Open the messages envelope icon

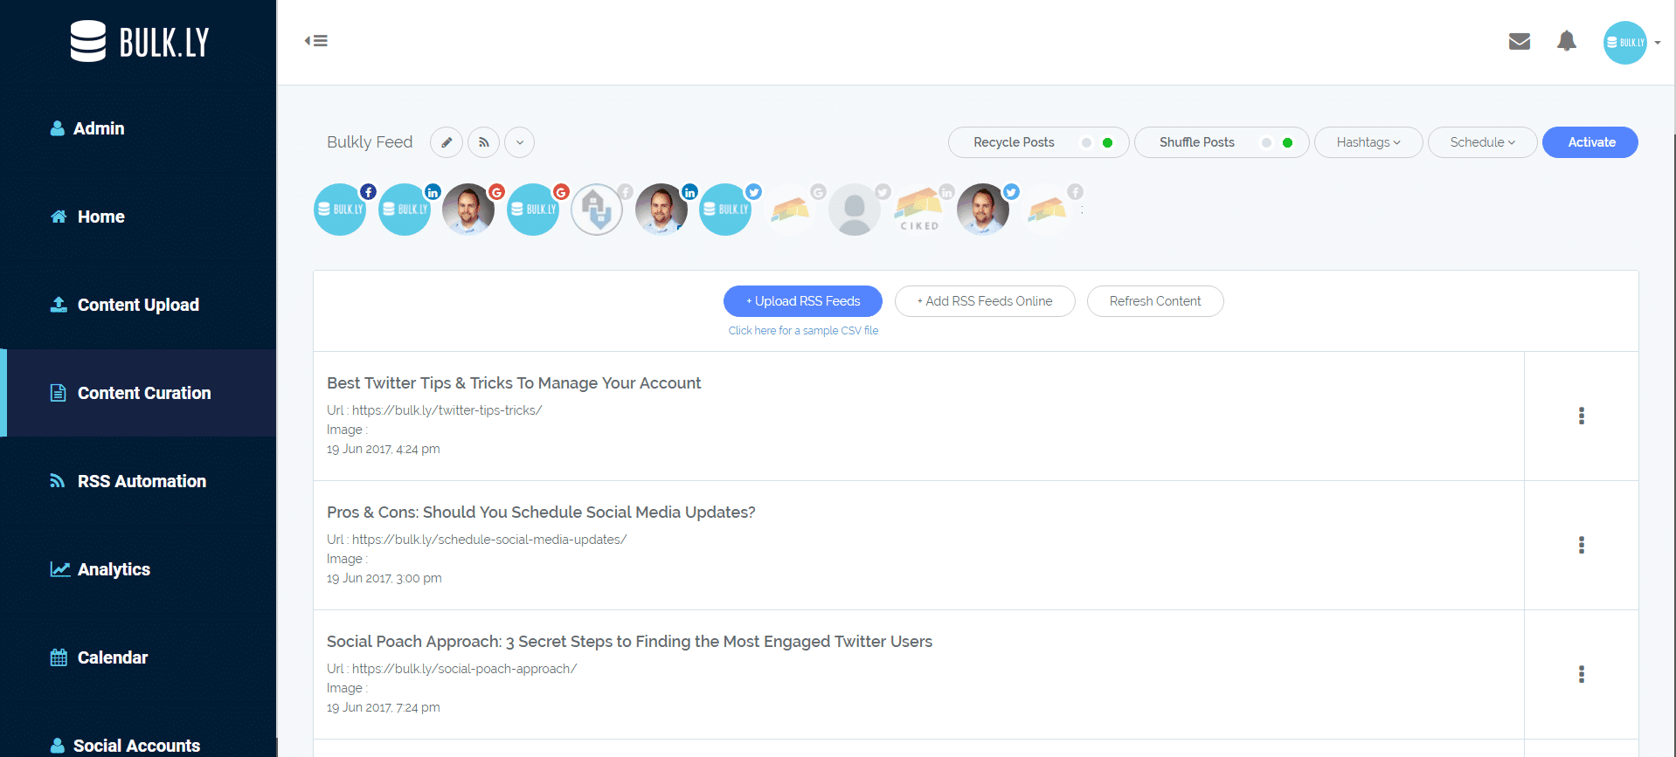[1520, 41]
